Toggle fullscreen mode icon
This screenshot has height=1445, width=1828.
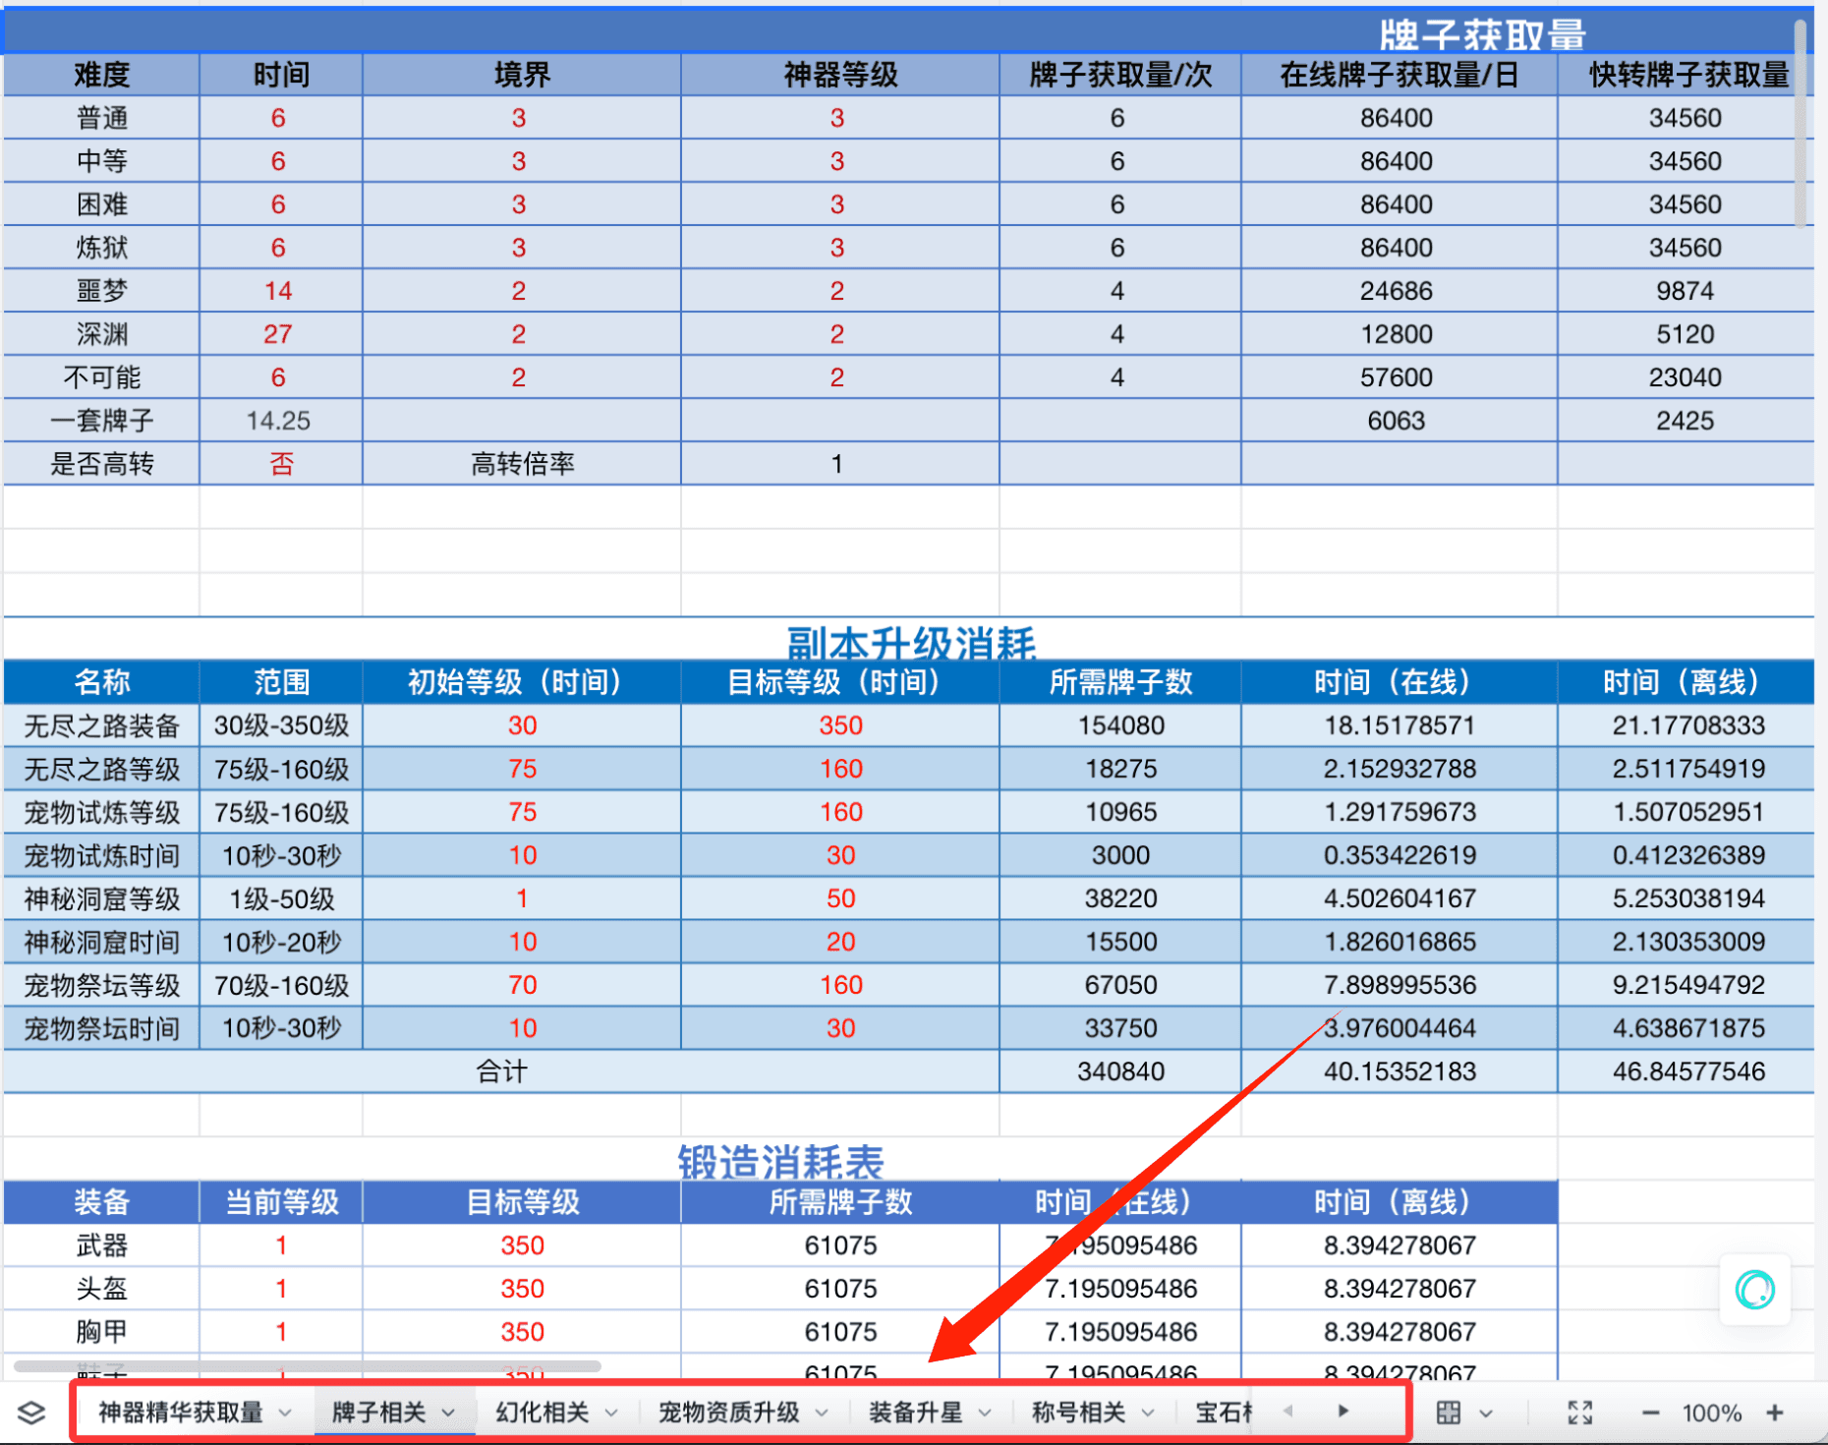1579,1413
